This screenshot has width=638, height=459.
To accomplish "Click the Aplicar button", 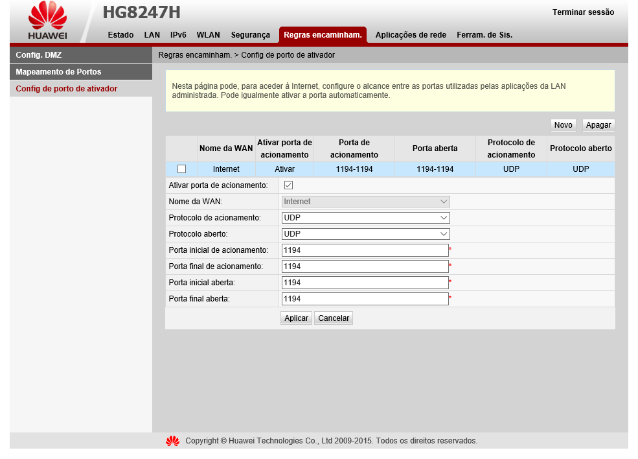I will (297, 318).
